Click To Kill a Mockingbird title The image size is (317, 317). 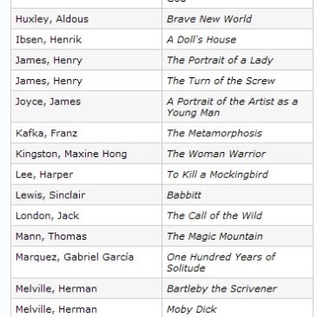[x=217, y=175]
